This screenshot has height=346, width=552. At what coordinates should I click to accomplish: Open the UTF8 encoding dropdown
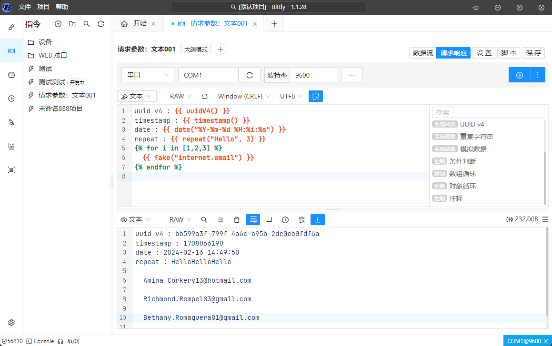[291, 96]
